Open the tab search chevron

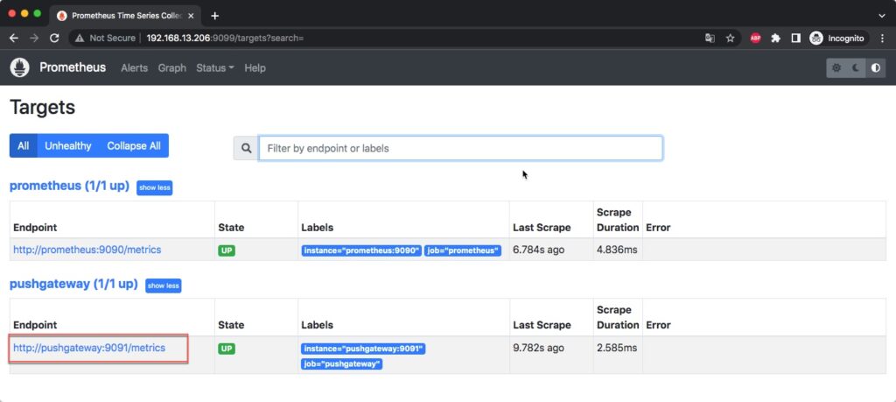[880, 16]
